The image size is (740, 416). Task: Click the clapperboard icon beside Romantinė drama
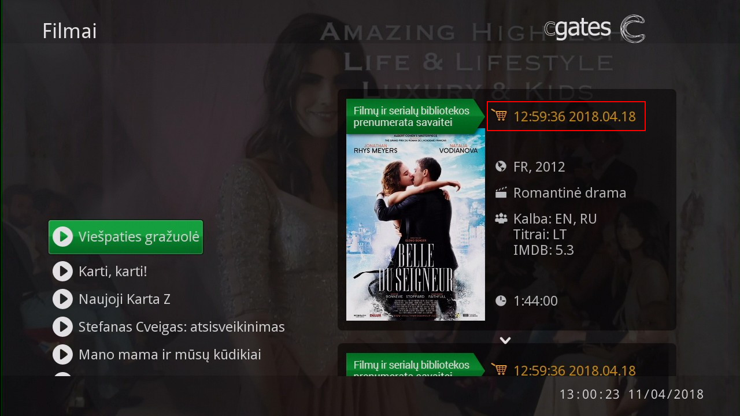click(501, 192)
